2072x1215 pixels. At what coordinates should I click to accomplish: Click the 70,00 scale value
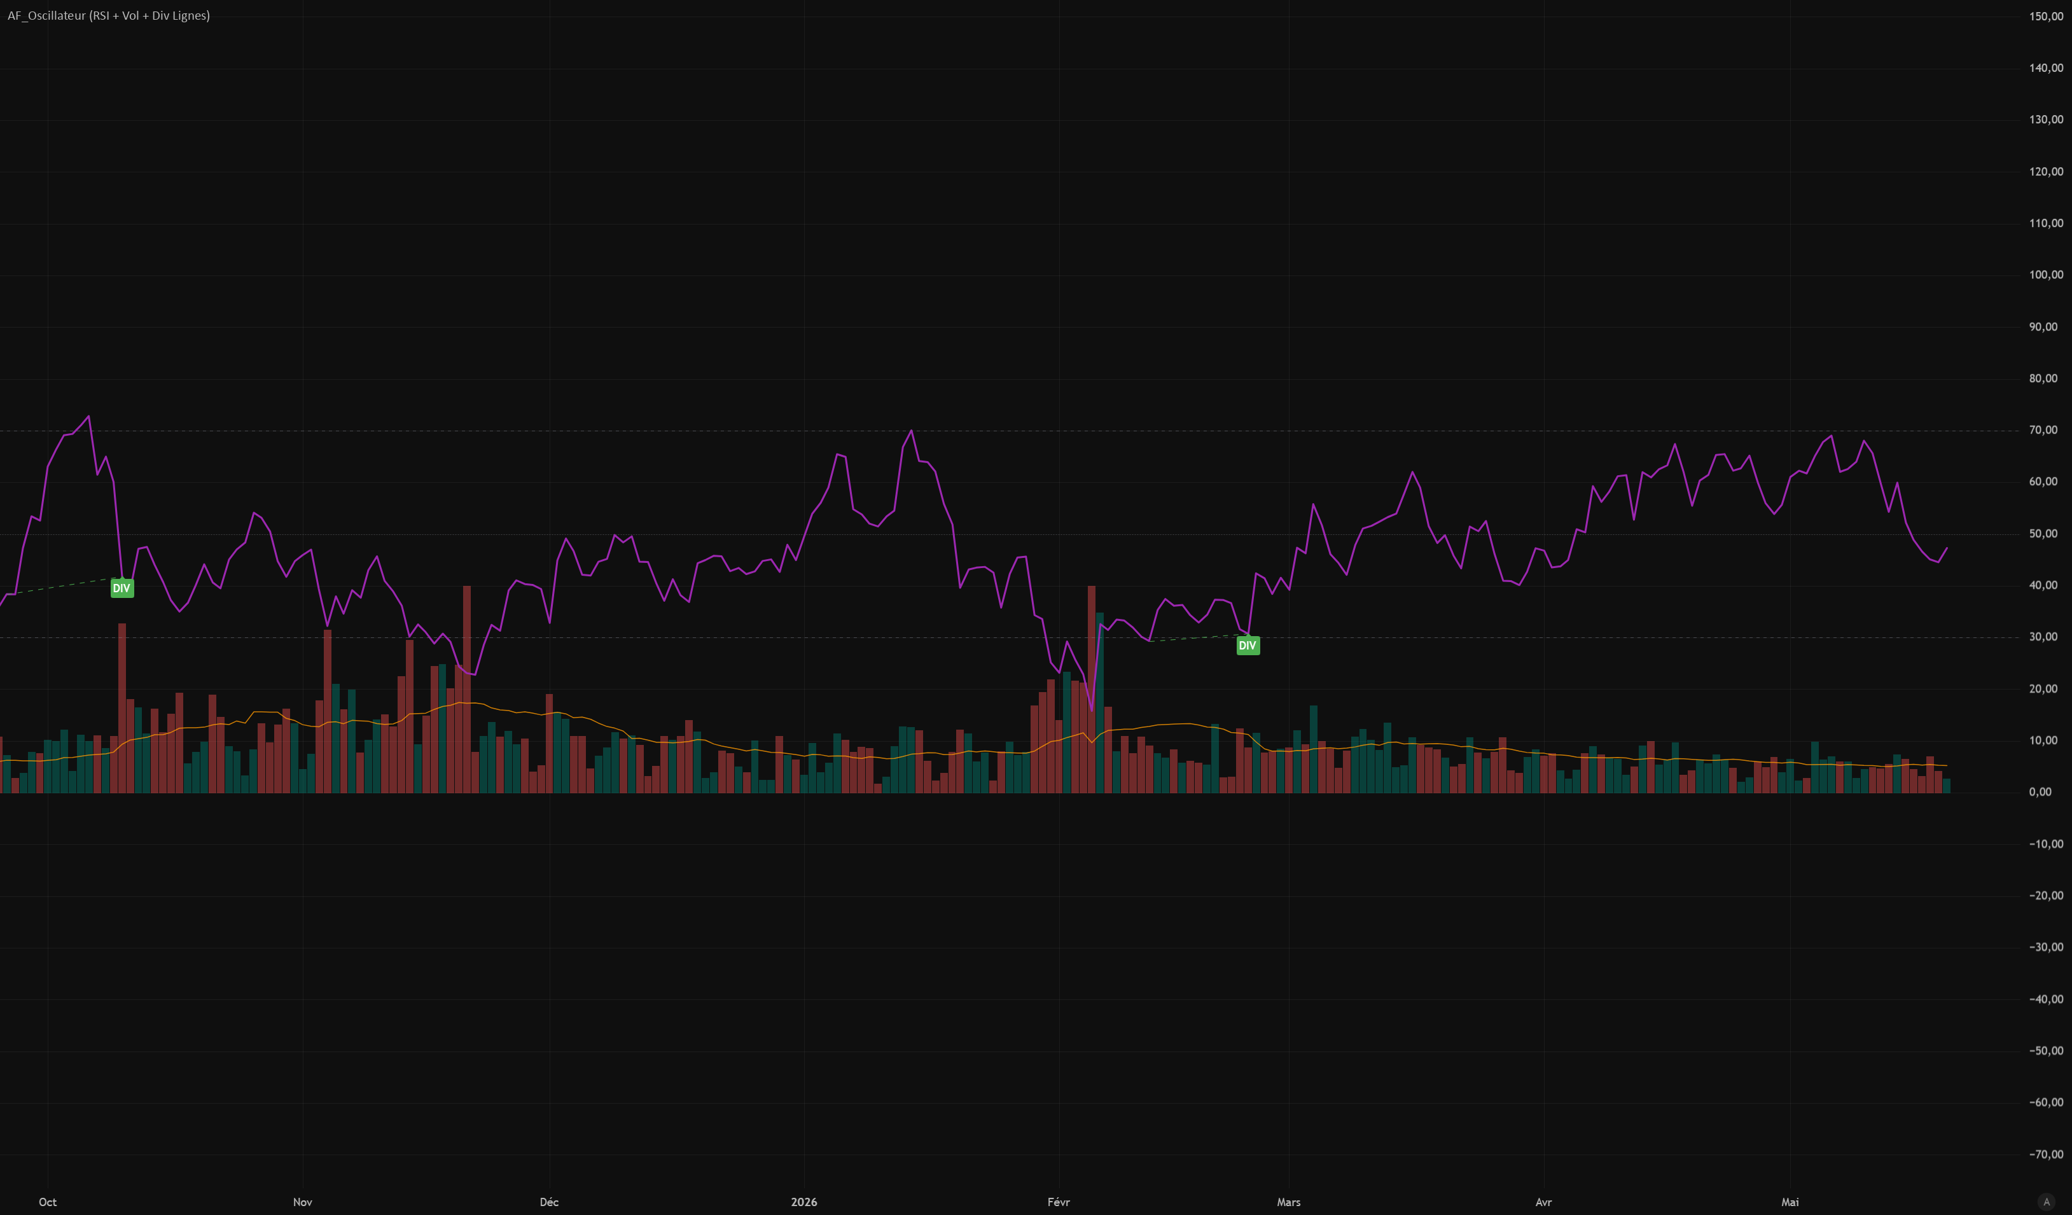pos(2043,430)
